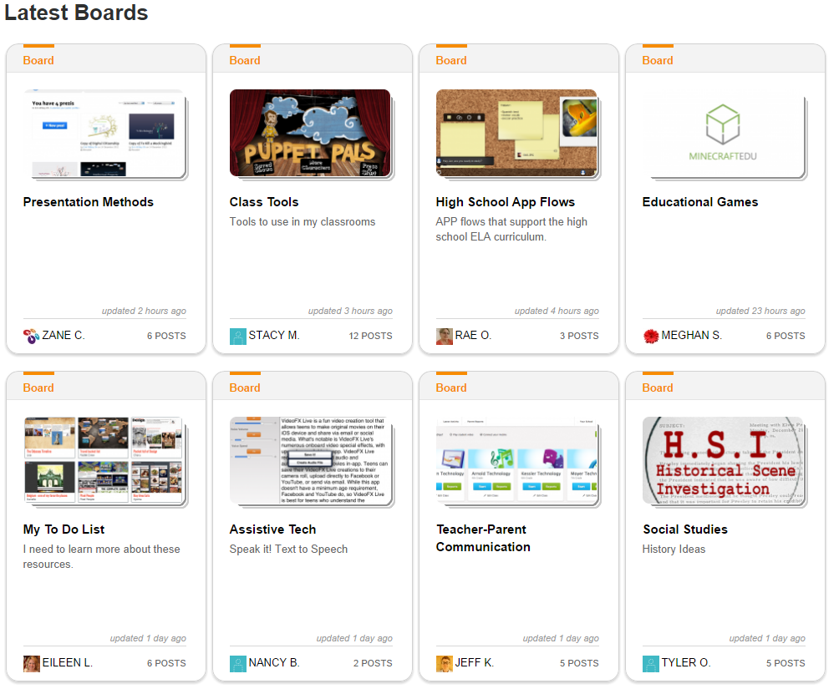Click Nancy B.'s teal avatar icon
Image resolution: width=839 pixels, height=689 pixels.
237,663
